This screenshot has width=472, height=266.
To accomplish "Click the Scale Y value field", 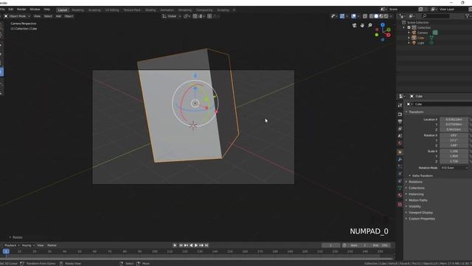I will pyautogui.click(x=454, y=156).
